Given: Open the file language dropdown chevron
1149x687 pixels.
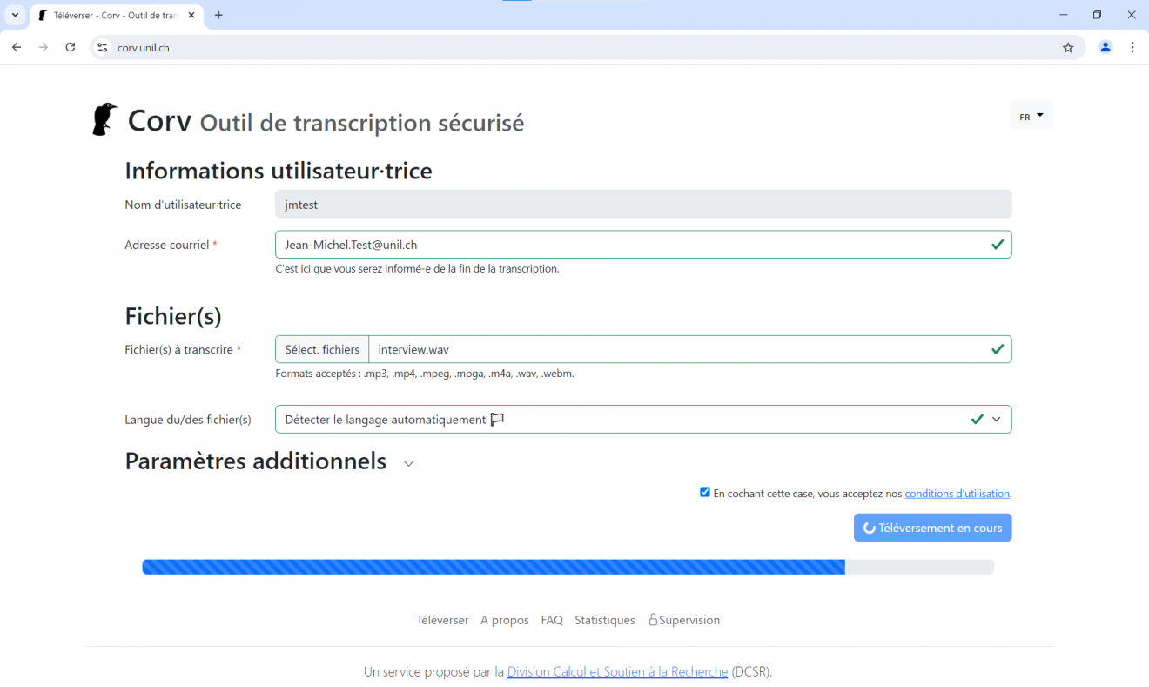Looking at the screenshot, I should point(997,419).
